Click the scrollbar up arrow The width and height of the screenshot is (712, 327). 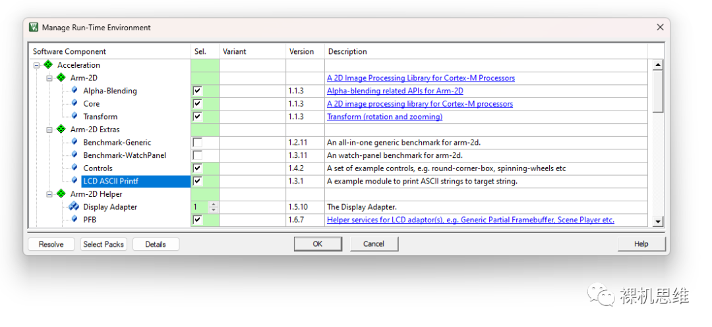657,65
